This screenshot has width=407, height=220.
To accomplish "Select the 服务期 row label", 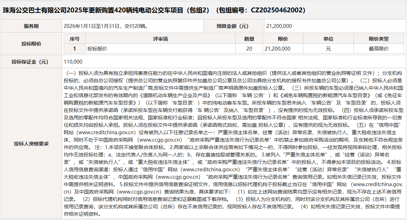I will point(31,26).
